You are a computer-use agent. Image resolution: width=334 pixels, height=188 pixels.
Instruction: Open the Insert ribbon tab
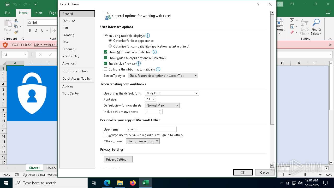pos(38,13)
